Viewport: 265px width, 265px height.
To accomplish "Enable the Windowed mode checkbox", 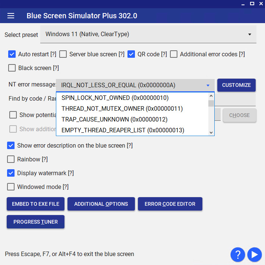I will click(11, 187).
